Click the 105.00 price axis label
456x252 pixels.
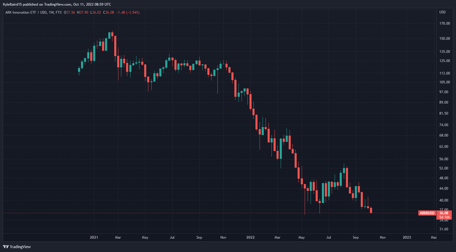(x=444, y=82)
